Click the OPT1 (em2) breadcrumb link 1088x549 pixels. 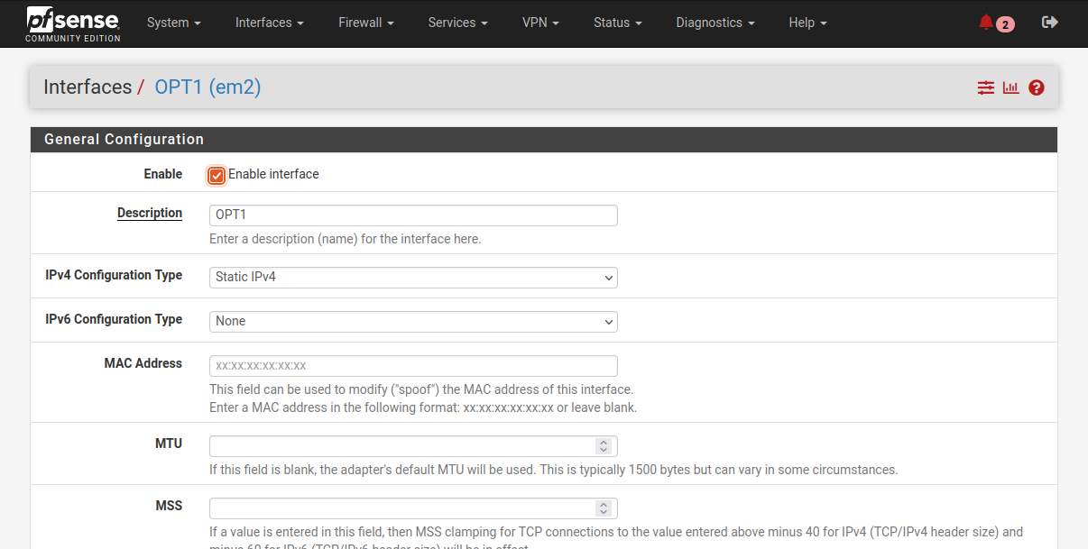(x=207, y=87)
